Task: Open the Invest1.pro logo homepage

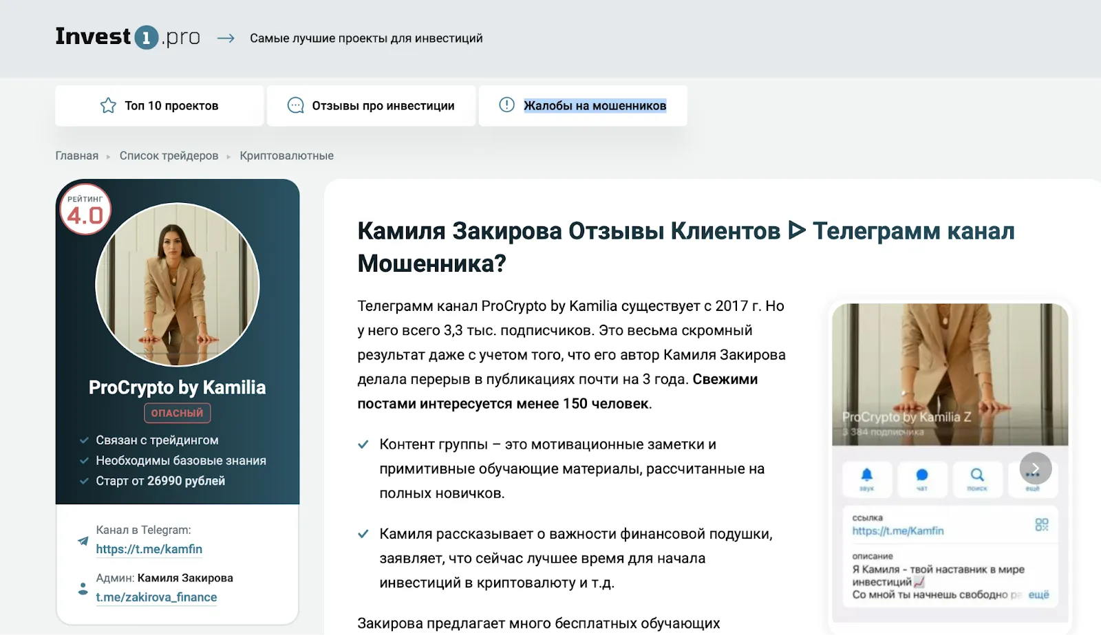Action: coord(128,37)
